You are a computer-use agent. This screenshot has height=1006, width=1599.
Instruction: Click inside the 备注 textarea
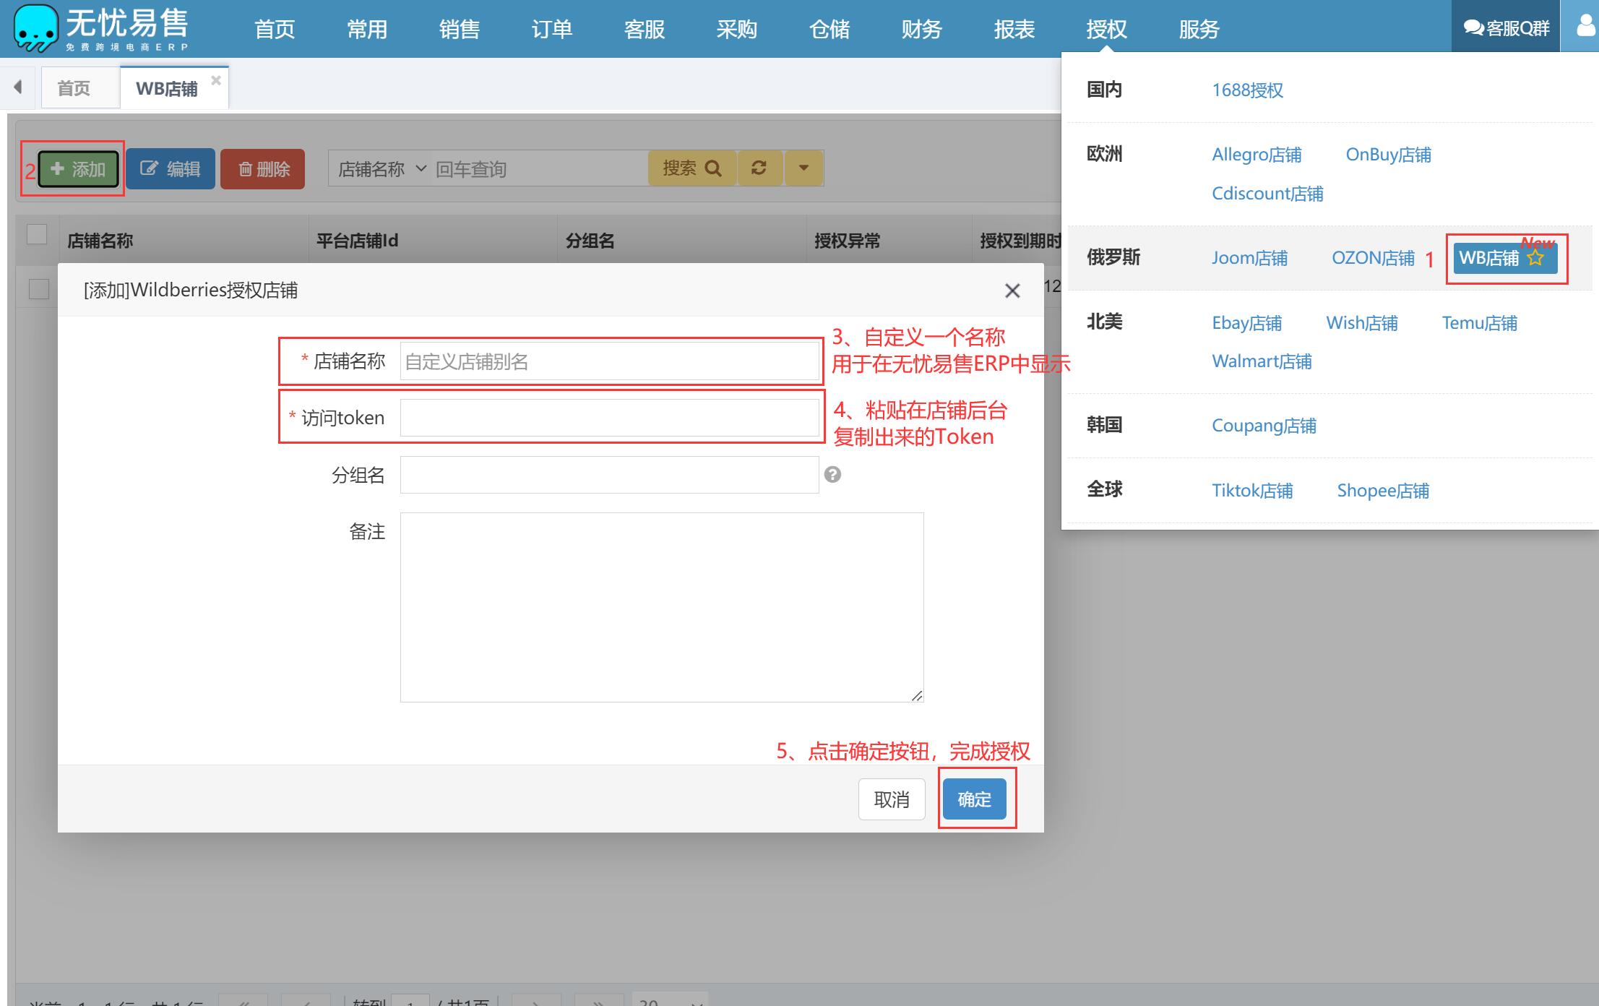point(662,607)
